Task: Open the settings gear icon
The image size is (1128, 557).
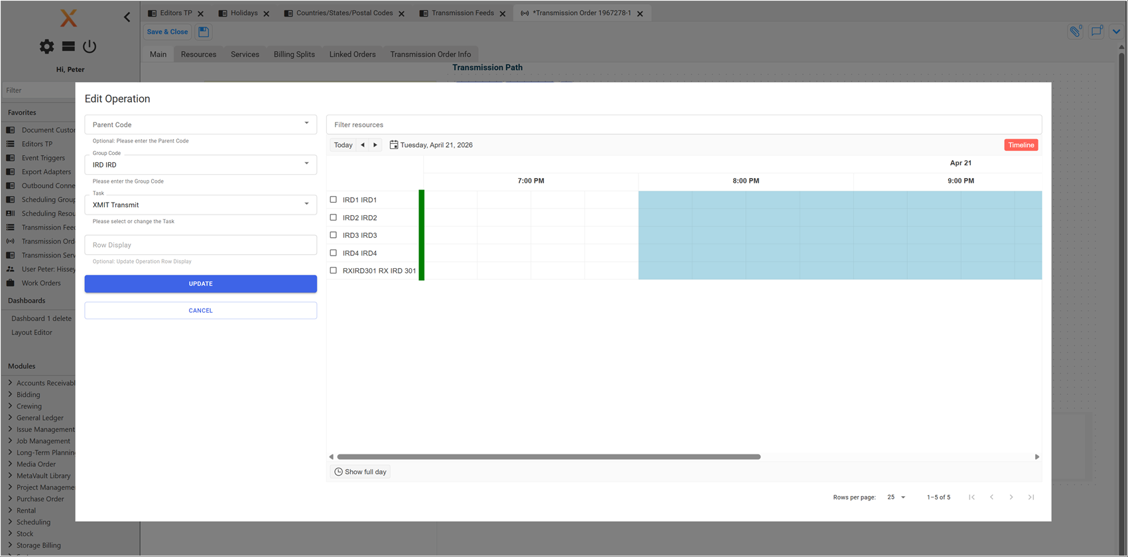Action: pyautogui.click(x=46, y=46)
